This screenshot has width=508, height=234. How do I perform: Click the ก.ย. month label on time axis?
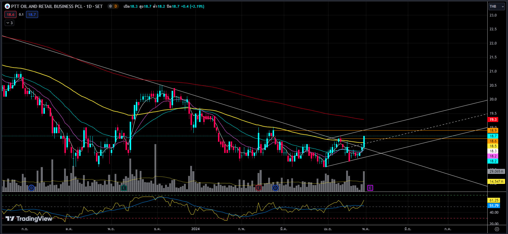pos(25,229)
